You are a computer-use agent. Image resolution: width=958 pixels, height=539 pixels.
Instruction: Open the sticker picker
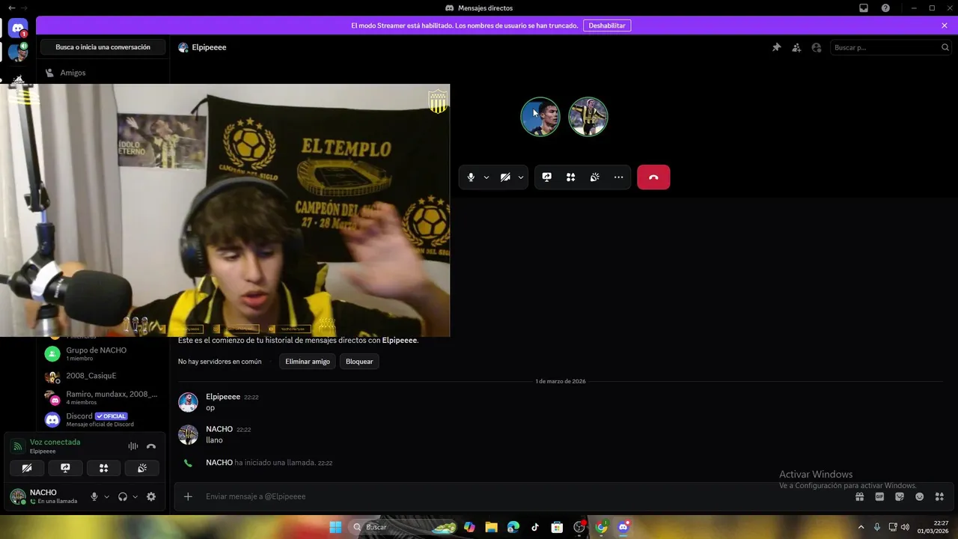tap(900, 496)
